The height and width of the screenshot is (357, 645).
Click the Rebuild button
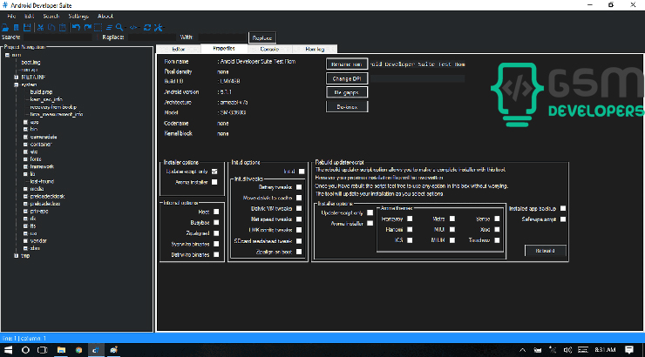(545, 251)
